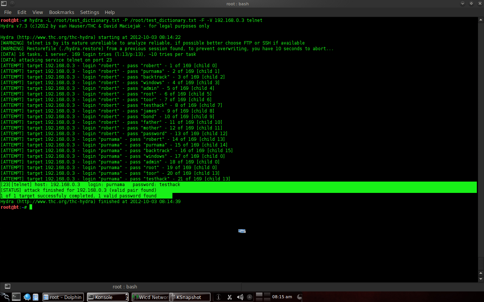Open the volume speaker tray icon
Image resolution: width=484 pixels, height=302 pixels.
(240, 297)
